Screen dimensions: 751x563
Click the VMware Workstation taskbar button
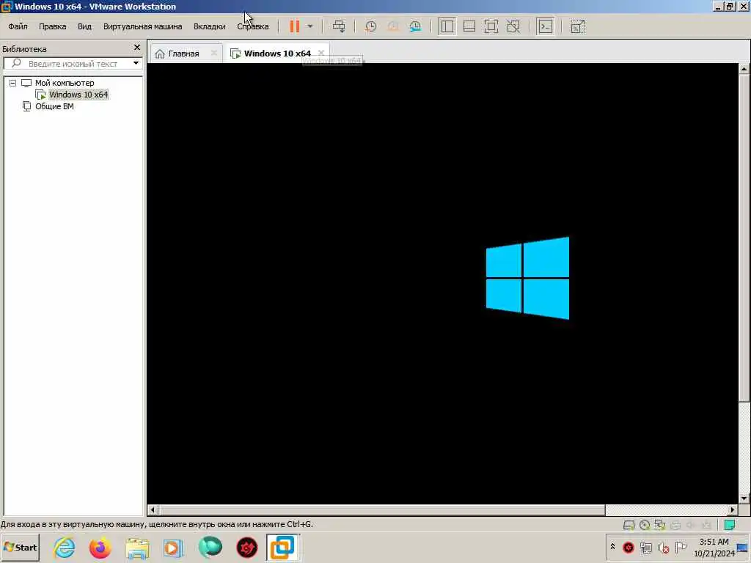(x=282, y=548)
